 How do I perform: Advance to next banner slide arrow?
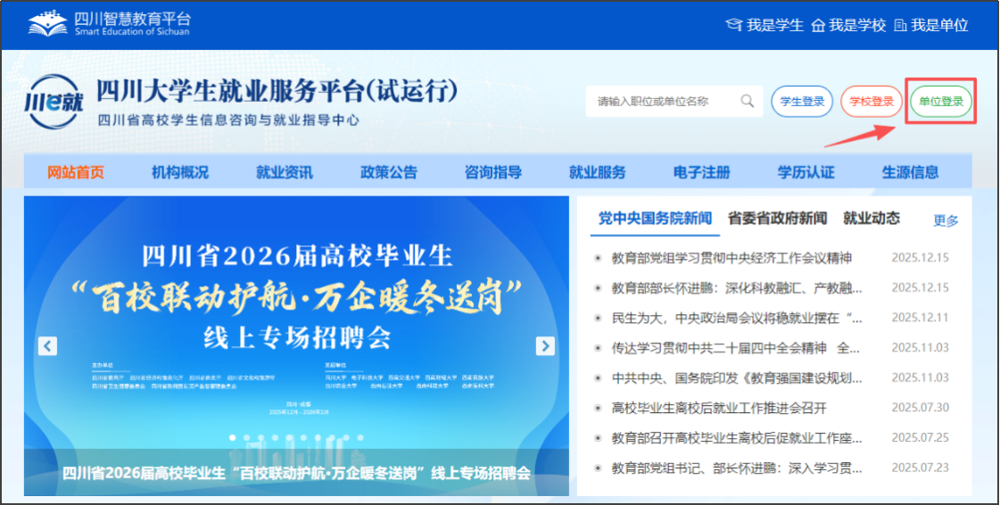(x=544, y=346)
